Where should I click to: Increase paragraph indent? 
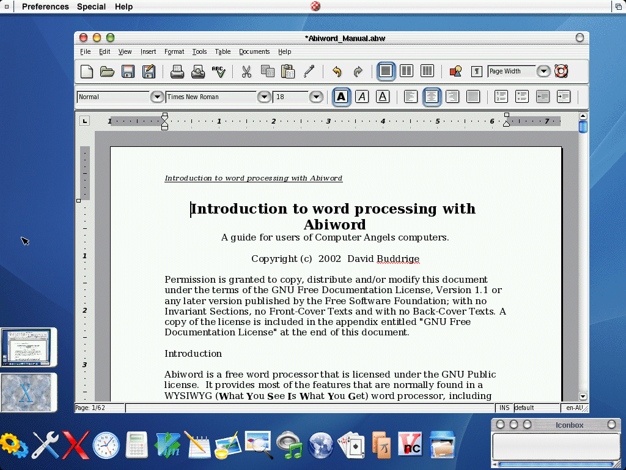[x=563, y=96]
